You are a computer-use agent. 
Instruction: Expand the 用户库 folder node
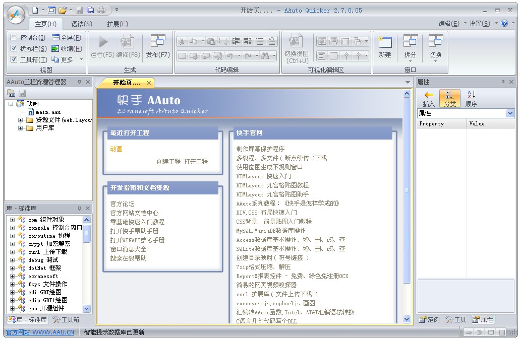pos(21,128)
